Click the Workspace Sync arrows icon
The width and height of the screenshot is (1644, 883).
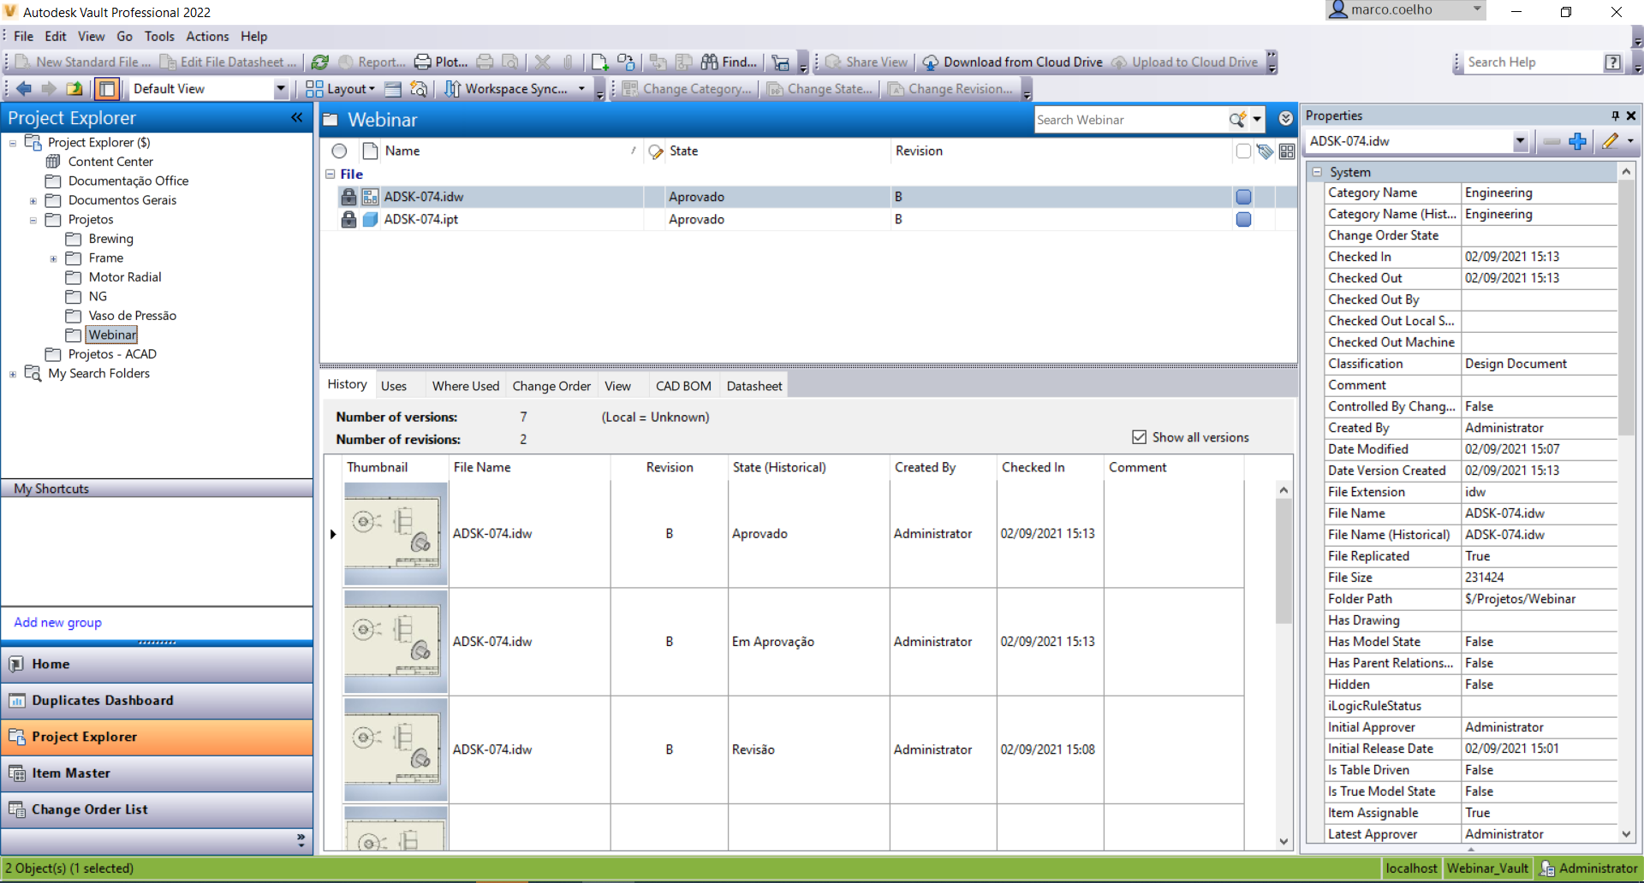click(x=453, y=89)
